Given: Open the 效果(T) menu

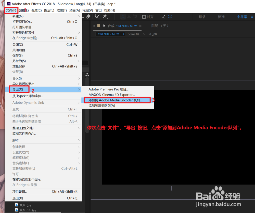Looking at the screenshot, I should pyautogui.click(x=62, y=10).
